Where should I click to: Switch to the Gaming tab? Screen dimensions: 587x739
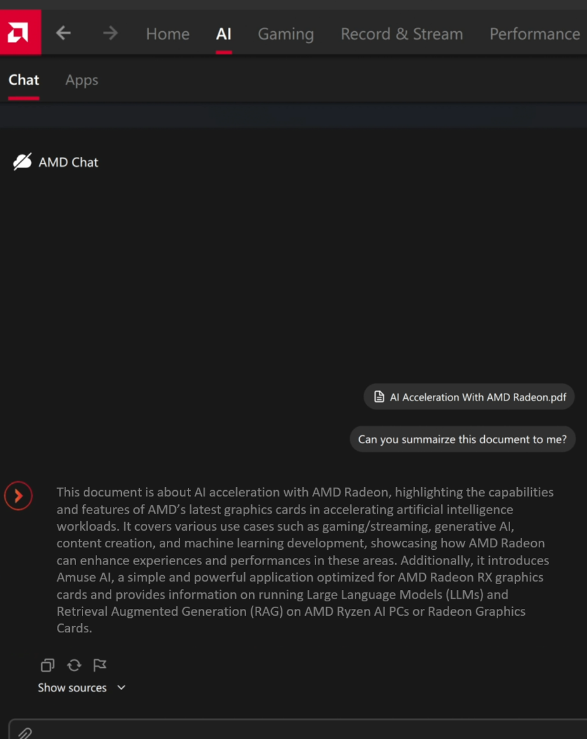(x=286, y=34)
